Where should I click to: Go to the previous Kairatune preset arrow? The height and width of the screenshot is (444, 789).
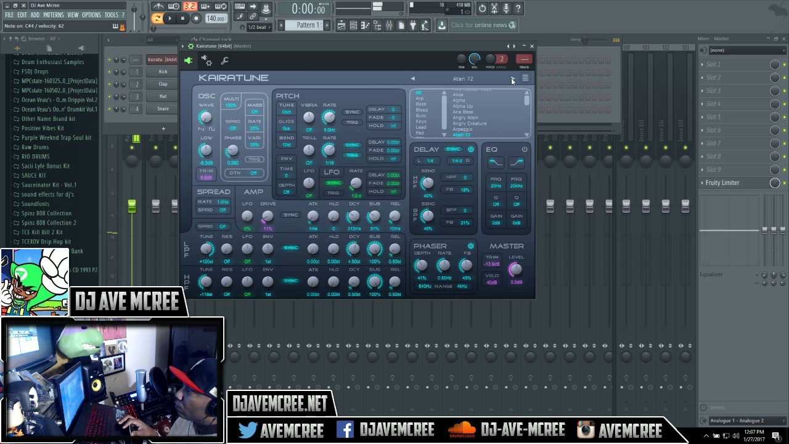412,78
